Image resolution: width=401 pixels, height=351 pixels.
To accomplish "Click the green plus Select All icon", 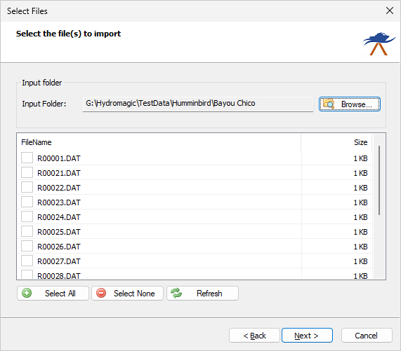I will point(27,293).
